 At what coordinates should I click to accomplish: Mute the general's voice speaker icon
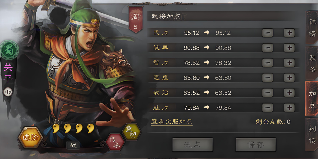click(8, 92)
